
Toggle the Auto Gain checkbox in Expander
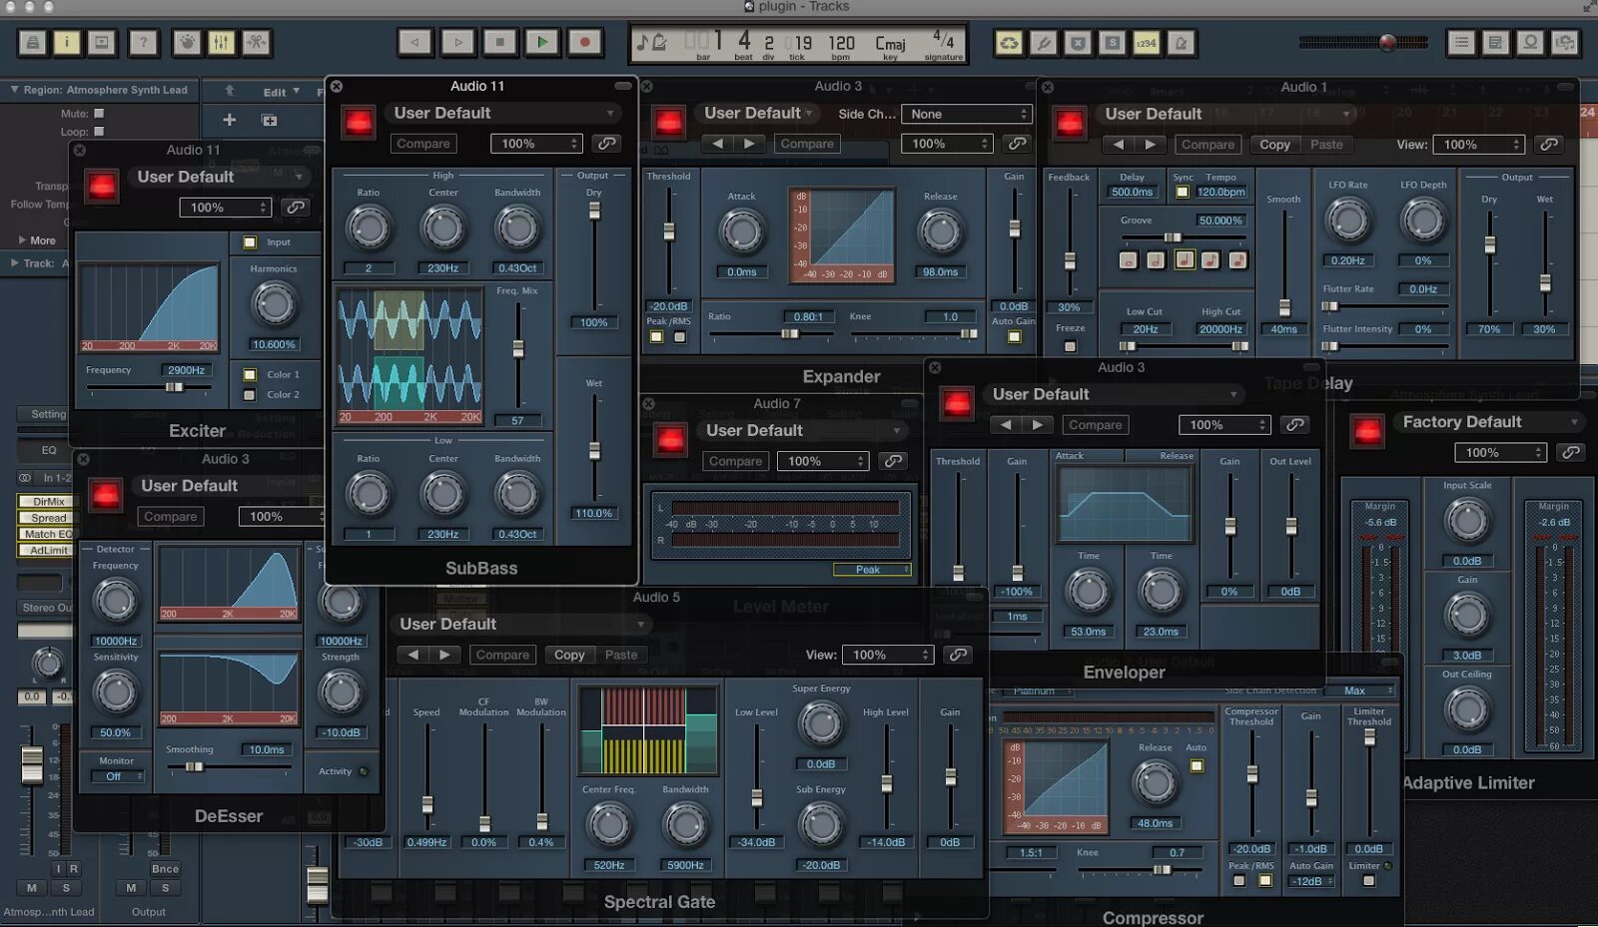(x=1014, y=337)
